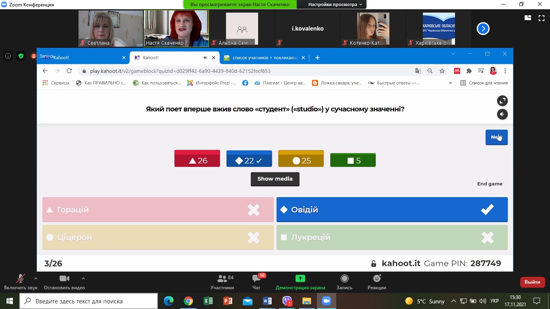Expand audio options arrow next to microphone
Screen dimensions: 550x309
coord(36,278)
